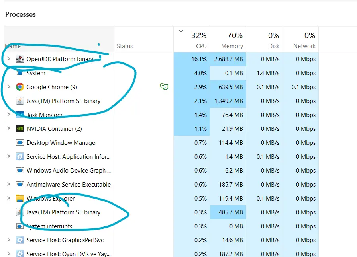Expand Service Host: GraphicsPerfSvc

[x=9, y=240]
